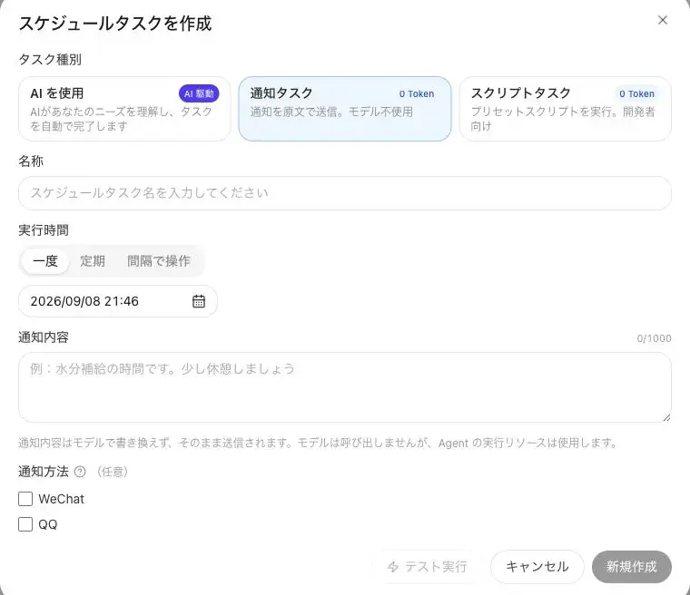Click the 0 Token badge on スクリプトタスク
The image size is (690, 595).
[636, 93]
